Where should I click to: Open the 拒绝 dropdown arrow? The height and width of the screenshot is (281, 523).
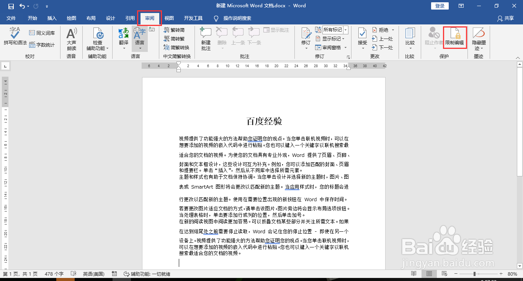pos(393,30)
